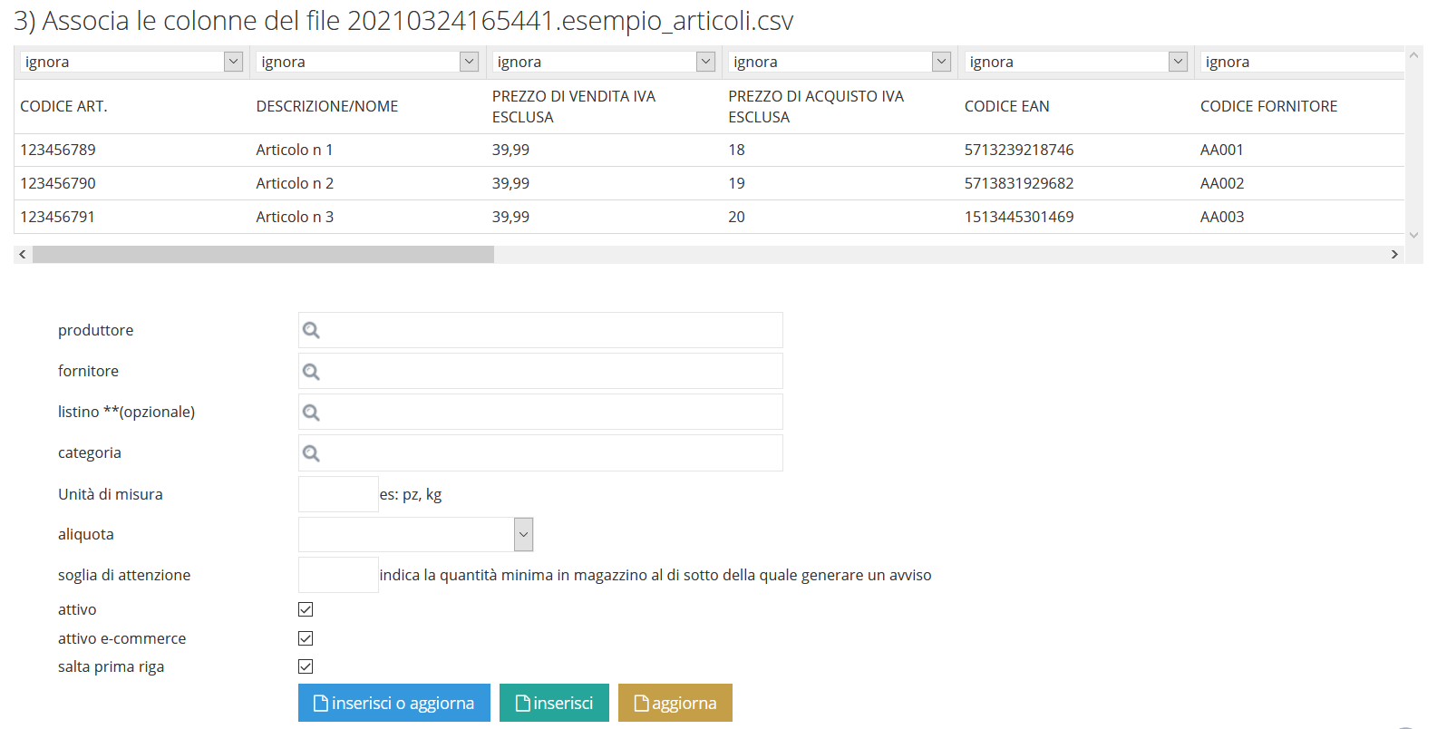Screen dimensions: 1437x729
Task: Click the 39,99 price in Articolo n 2 row
Action: click(x=510, y=183)
